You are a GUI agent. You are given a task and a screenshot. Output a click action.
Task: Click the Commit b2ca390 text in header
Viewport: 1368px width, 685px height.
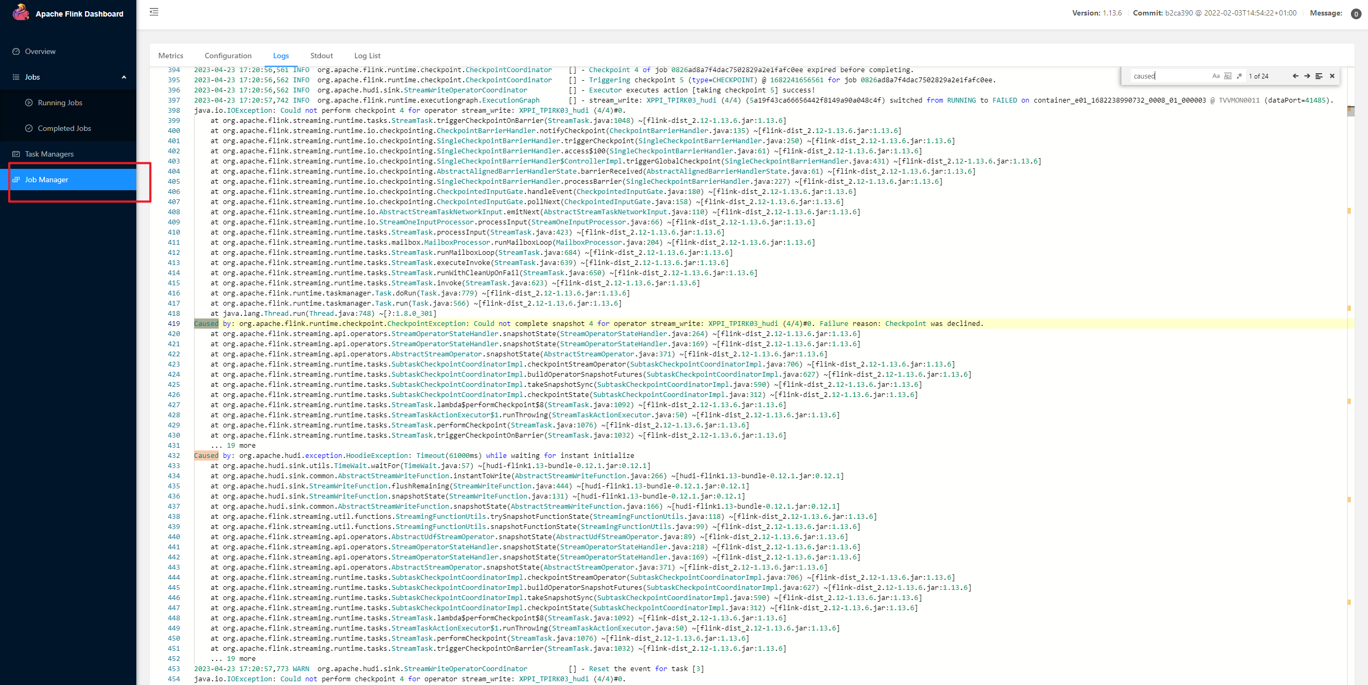pos(1215,13)
